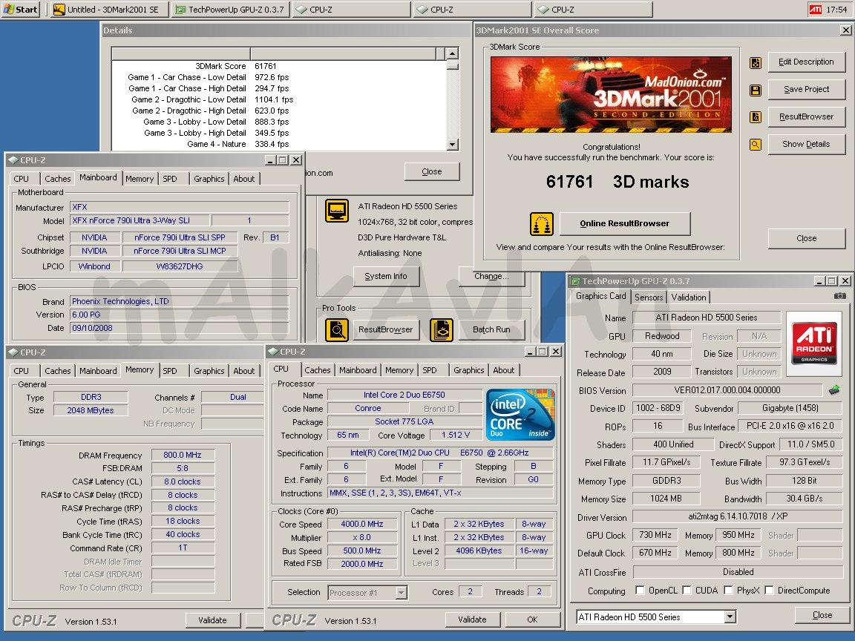Click Validate in CPU-Z processor window
The height and width of the screenshot is (641, 855).
click(x=472, y=619)
